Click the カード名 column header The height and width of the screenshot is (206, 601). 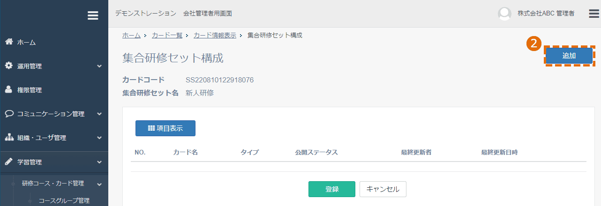point(185,152)
